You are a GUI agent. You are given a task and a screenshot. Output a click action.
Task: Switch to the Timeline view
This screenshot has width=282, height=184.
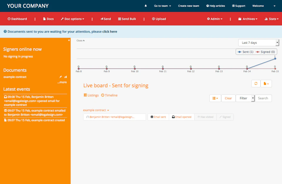[109, 95]
